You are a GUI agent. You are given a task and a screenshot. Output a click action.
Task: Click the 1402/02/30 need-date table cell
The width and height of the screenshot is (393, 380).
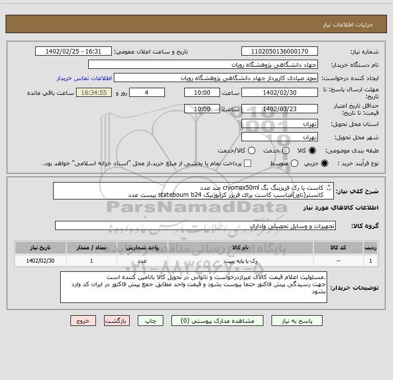pyautogui.click(x=40, y=261)
